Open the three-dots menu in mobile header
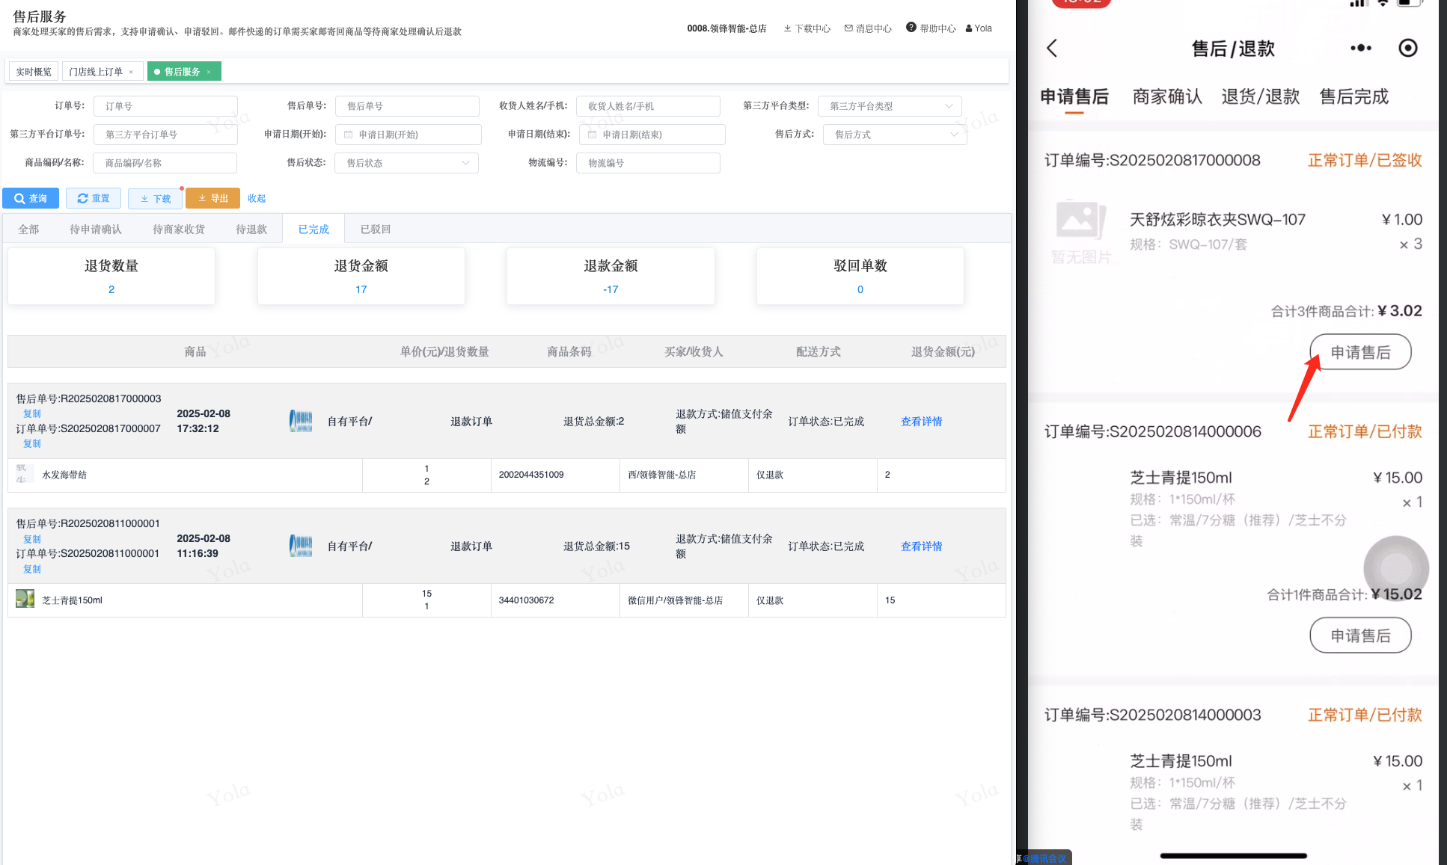 [1360, 49]
